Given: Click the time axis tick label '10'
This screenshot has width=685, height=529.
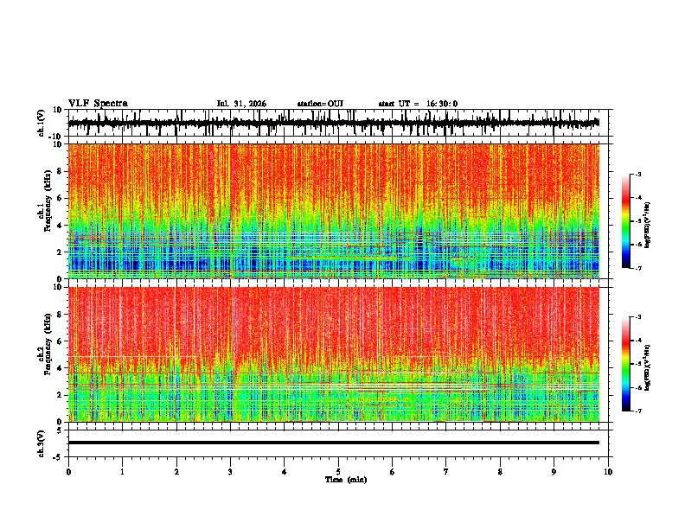Looking at the screenshot, I should point(608,472).
